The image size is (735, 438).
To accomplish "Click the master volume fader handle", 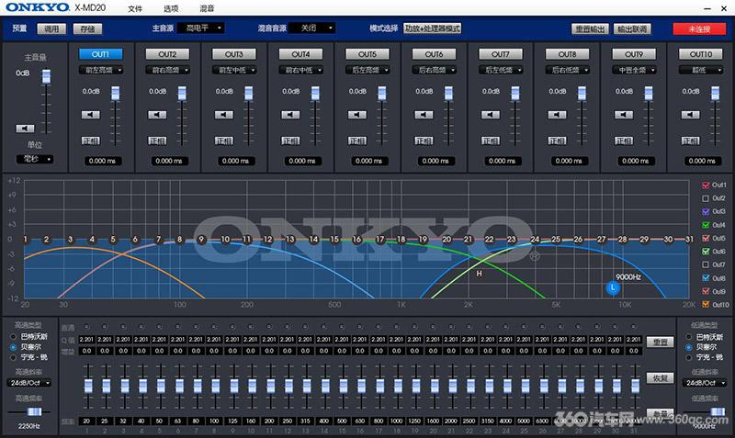I will (x=46, y=77).
